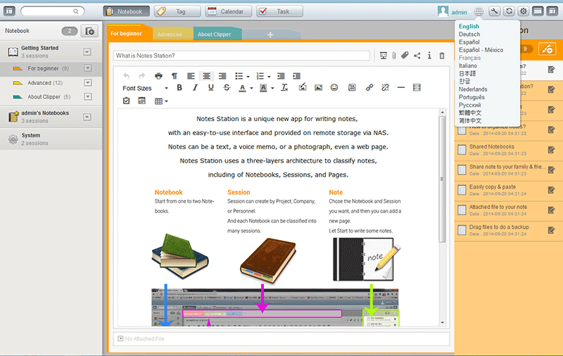The height and width of the screenshot is (356, 563).
Task: Open the insert table dropdown
Action: (161, 101)
